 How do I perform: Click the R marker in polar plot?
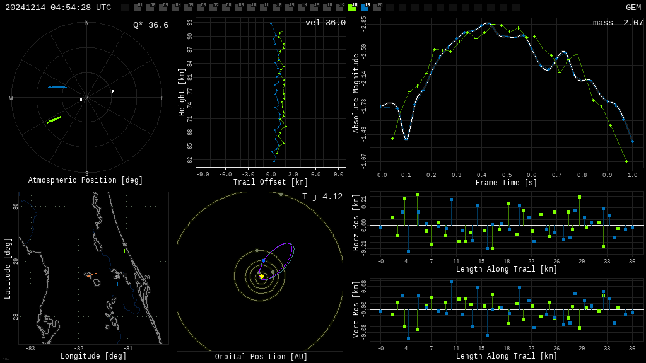pyautogui.click(x=114, y=92)
